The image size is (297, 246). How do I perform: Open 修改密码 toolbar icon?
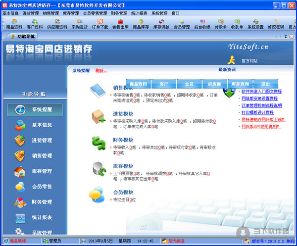276,24
